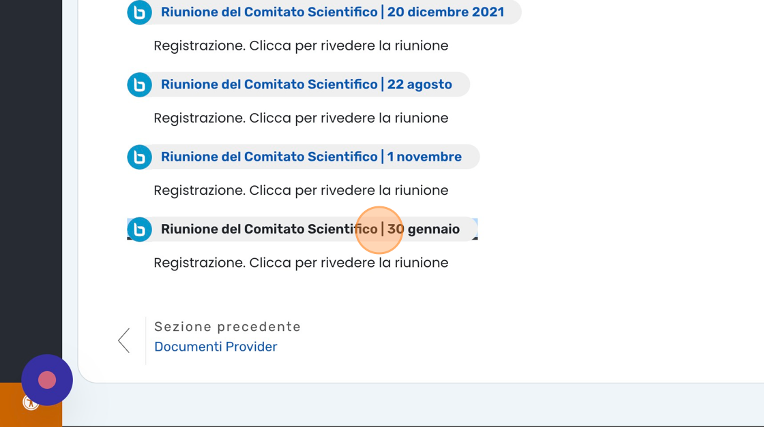Image resolution: width=764 pixels, height=427 pixels.
Task: Open Riunione del Comitato Scientifico 20 dicembre 2021
Action: click(x=332, y=12)
